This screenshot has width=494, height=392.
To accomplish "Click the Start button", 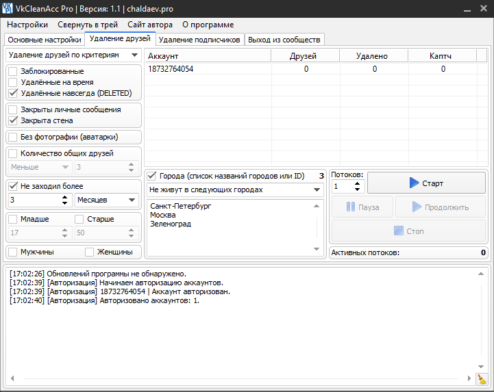I will [426, 183].
